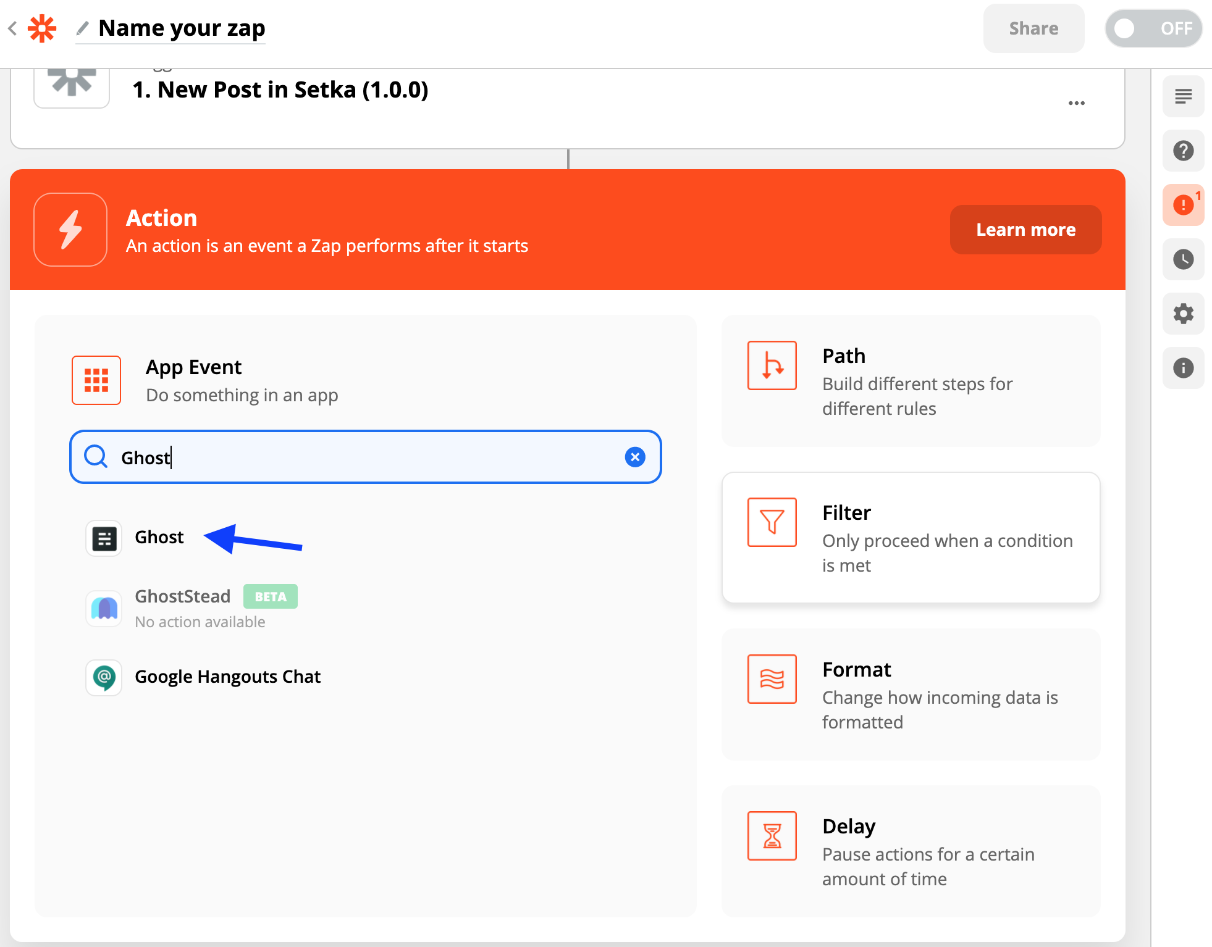Click the pencil edit icon beside zap name
This screenshot has height=947, width=1212.
(x=82, y=28)
